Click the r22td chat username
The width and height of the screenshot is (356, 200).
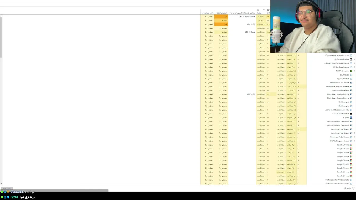[x=14, y=197]
